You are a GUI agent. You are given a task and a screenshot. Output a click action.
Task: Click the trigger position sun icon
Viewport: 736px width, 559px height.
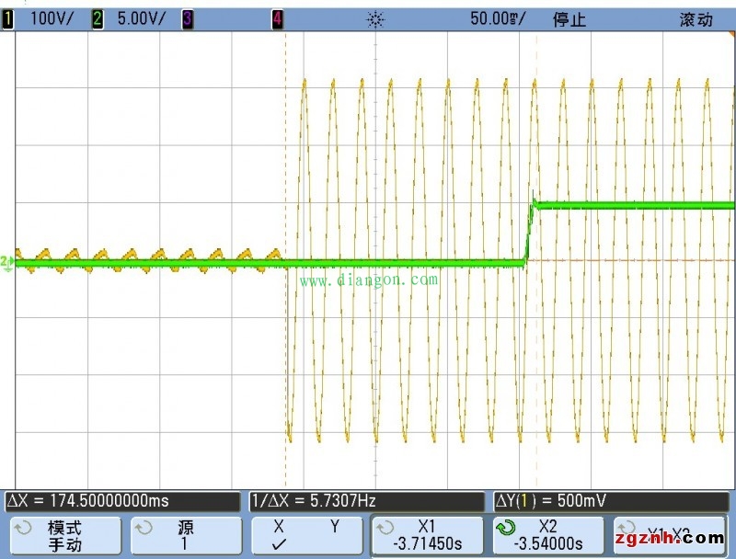374,19
